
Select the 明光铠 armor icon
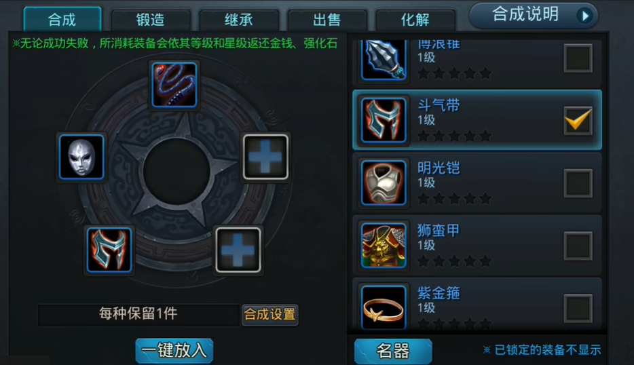coord(384,182)
